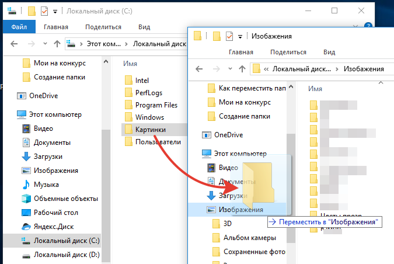The image size is (394, 264).
Task: Open recent locations dropdown in Локальный диск window
Action: pyautogui.click(x=45, y=44)
